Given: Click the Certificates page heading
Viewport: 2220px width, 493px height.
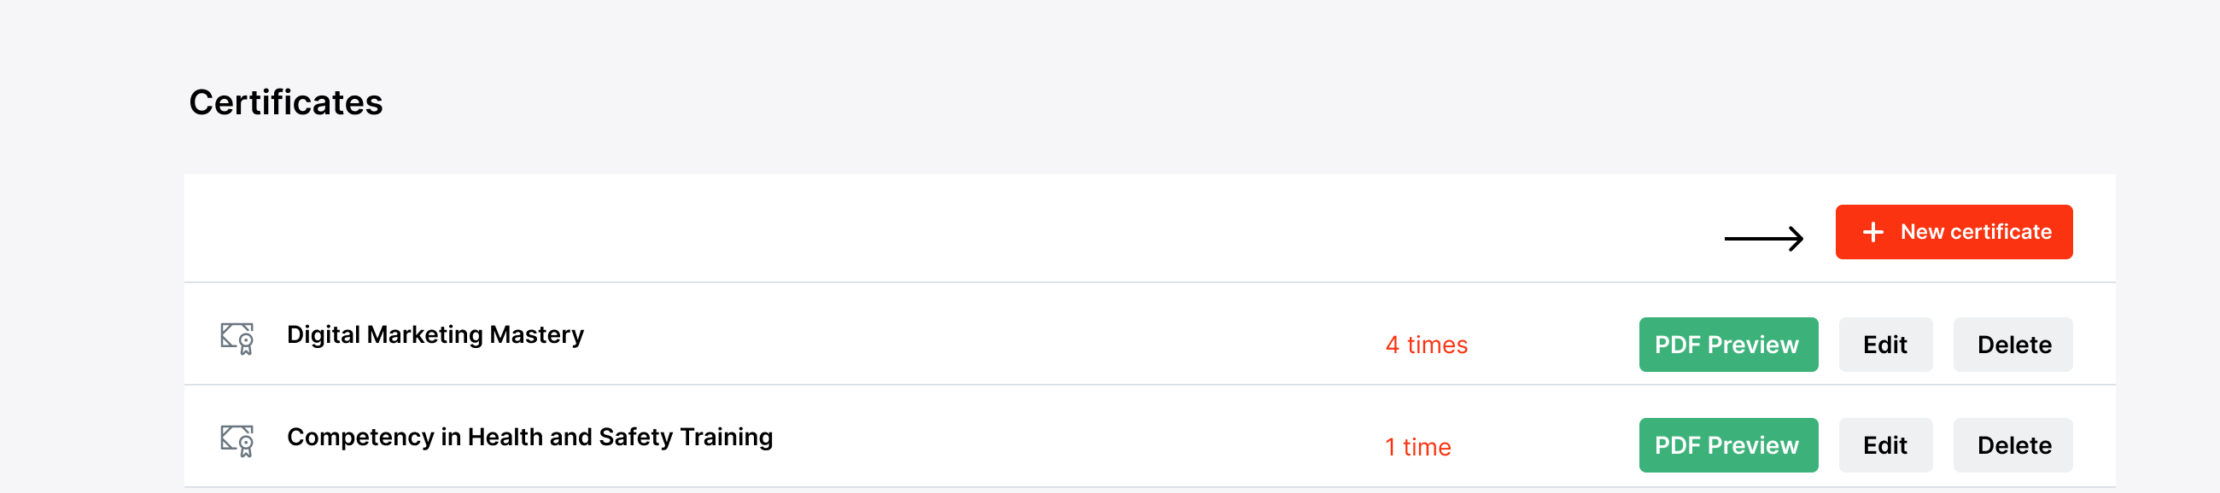Looking at the screenshot, I should point(285,102).
